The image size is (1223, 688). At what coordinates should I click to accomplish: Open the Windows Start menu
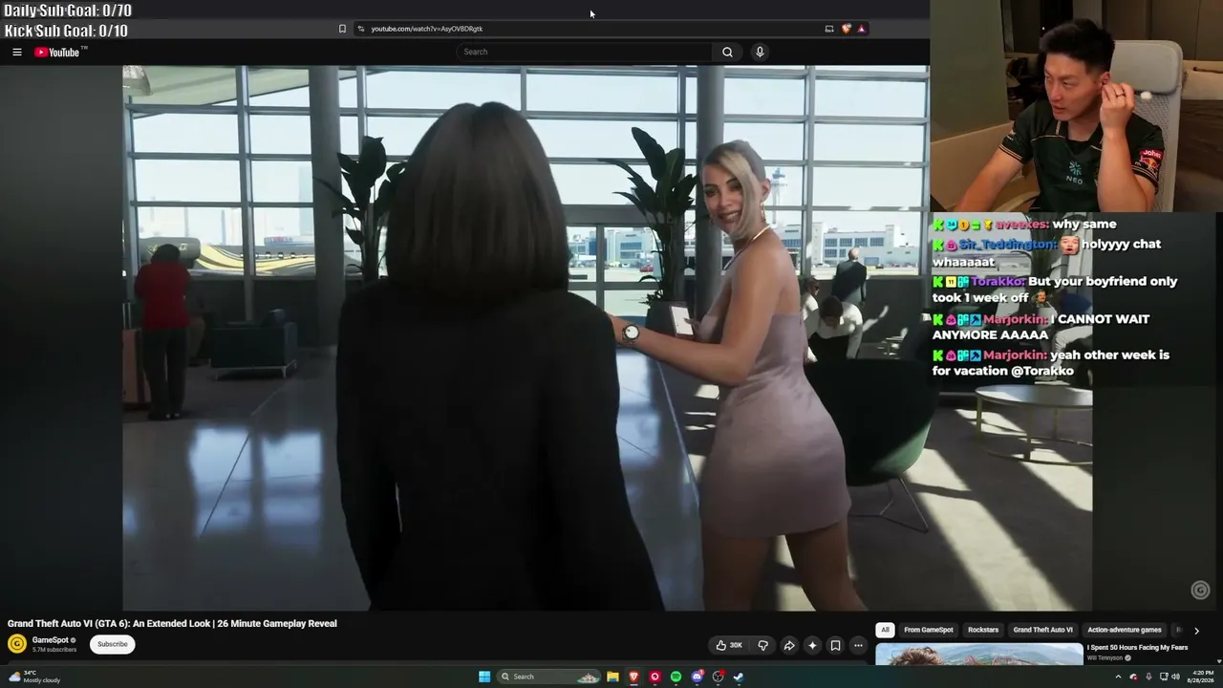484,677
